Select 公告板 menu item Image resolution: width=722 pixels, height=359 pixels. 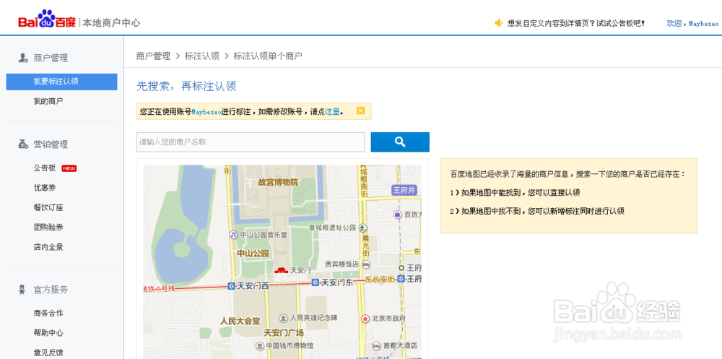click(x=45, y=168)
